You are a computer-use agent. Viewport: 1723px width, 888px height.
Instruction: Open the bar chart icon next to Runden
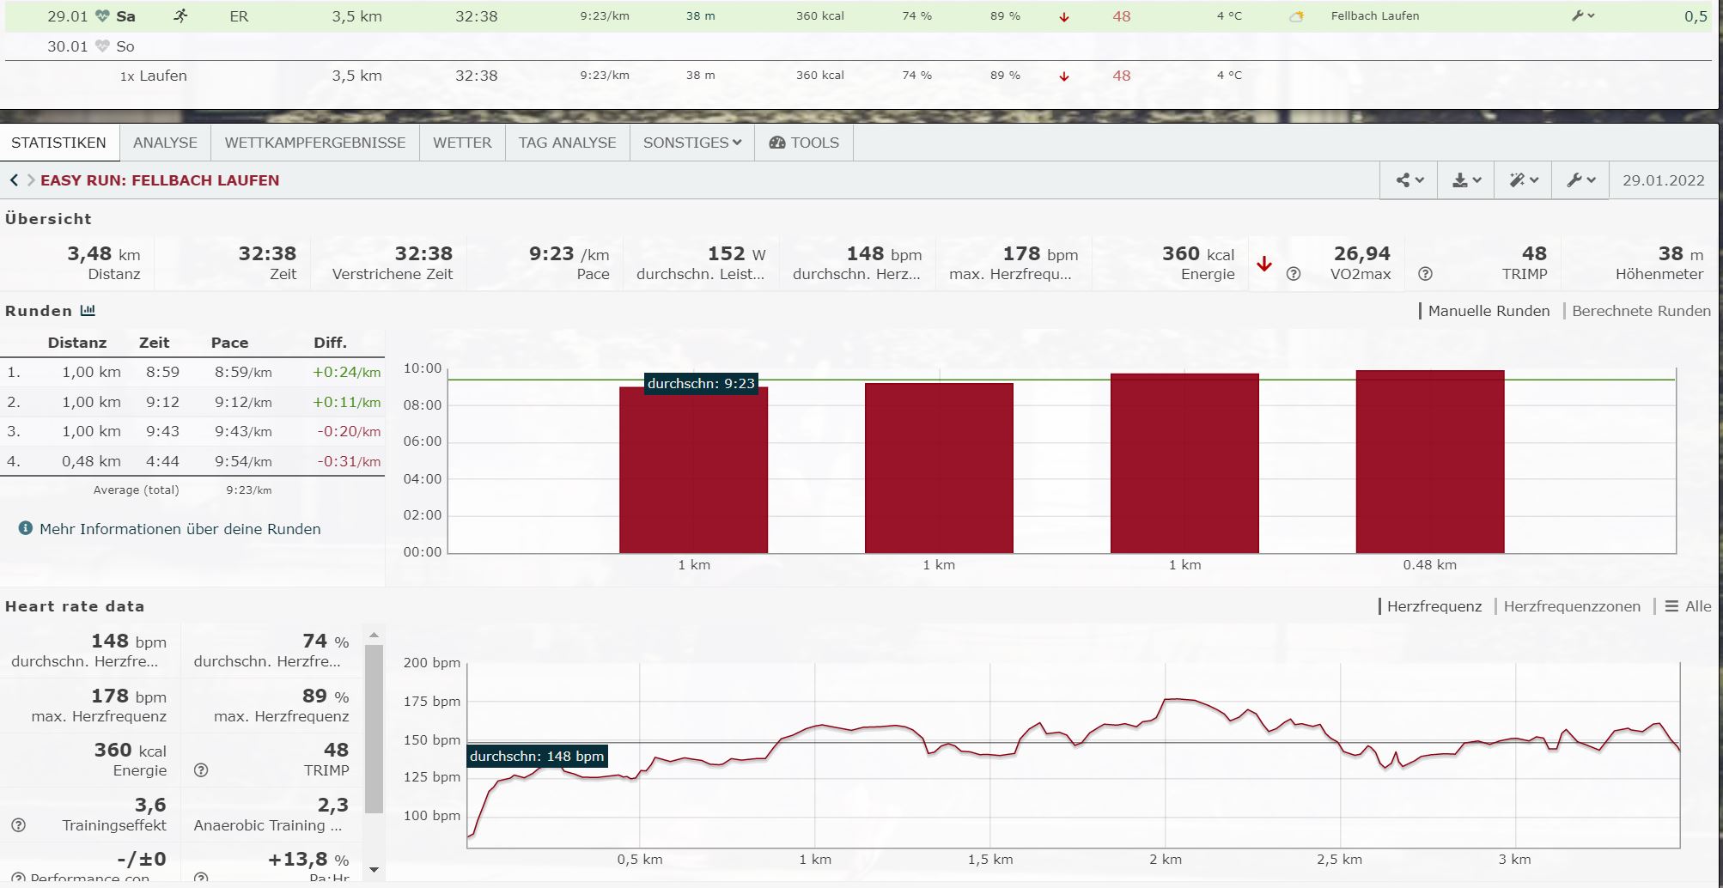pos(88,311)
